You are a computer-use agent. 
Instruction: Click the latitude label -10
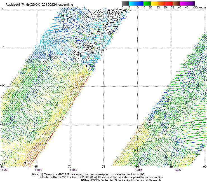tap(3, 85)
